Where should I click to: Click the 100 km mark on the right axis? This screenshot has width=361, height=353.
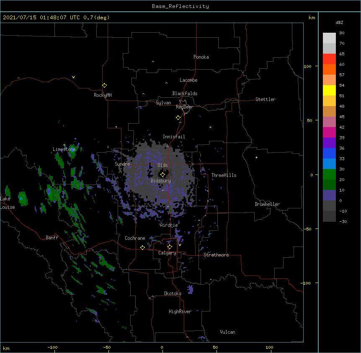pos(307,66)
